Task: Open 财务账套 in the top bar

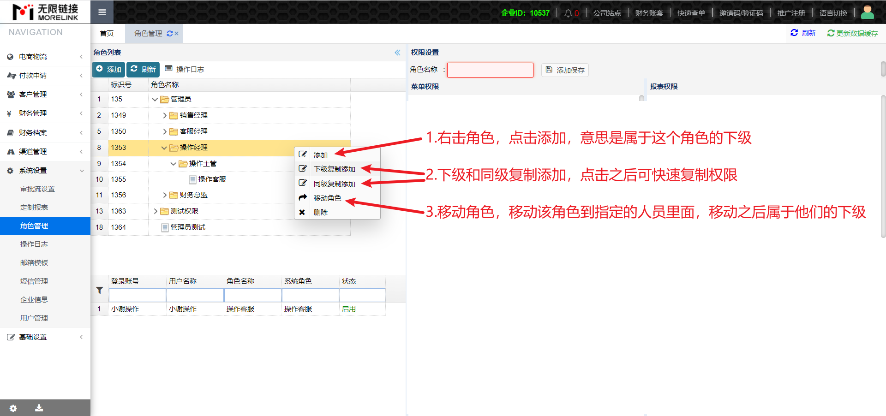Action: 649,13
